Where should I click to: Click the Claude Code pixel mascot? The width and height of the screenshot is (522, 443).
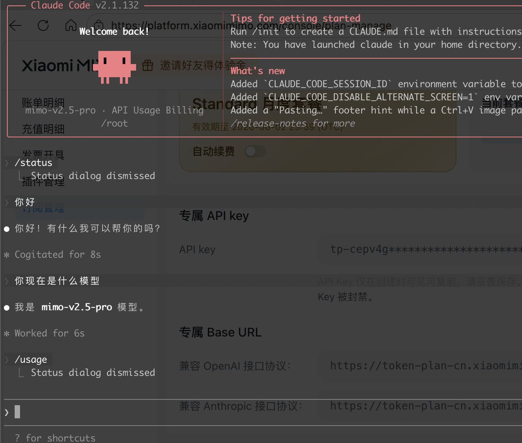point(115,67)
